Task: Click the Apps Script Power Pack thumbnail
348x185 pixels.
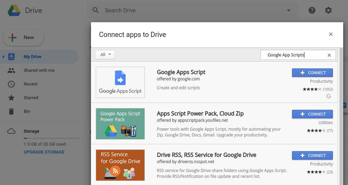Action: pyautogui.click(x=120, y=124)
